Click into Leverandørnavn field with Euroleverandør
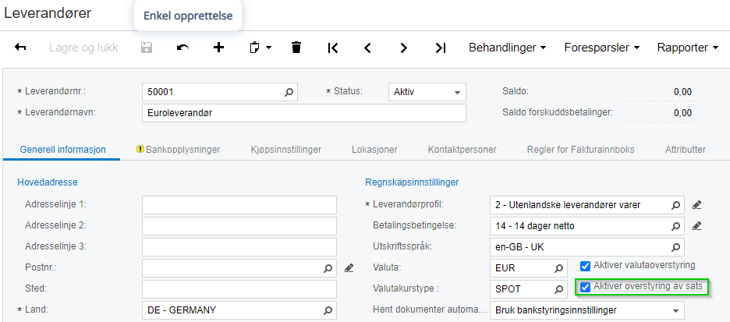The image size is (730, 322). (x=303, y=113)
